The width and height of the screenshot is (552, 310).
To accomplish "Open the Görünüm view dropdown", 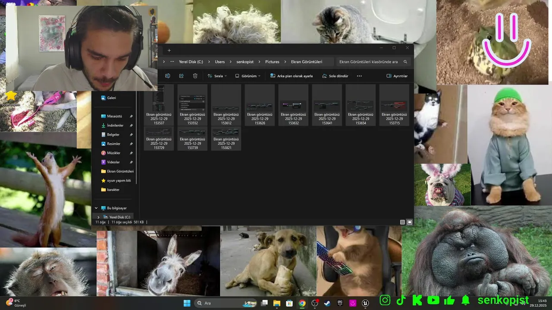I will click(248, 76).
